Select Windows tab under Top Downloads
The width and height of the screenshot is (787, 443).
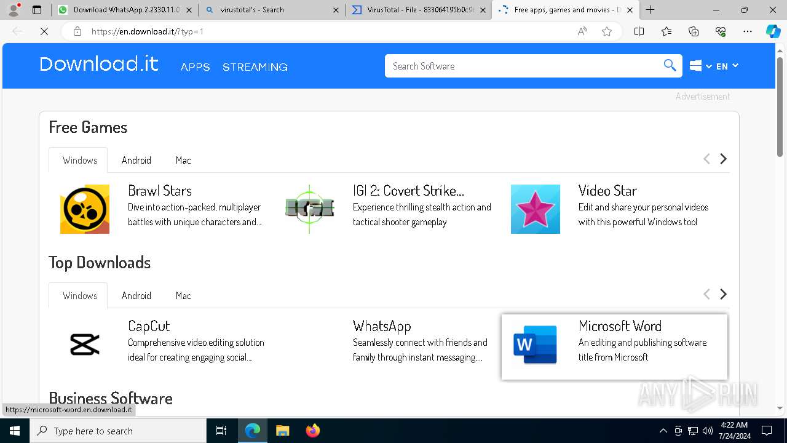(78, 295)
